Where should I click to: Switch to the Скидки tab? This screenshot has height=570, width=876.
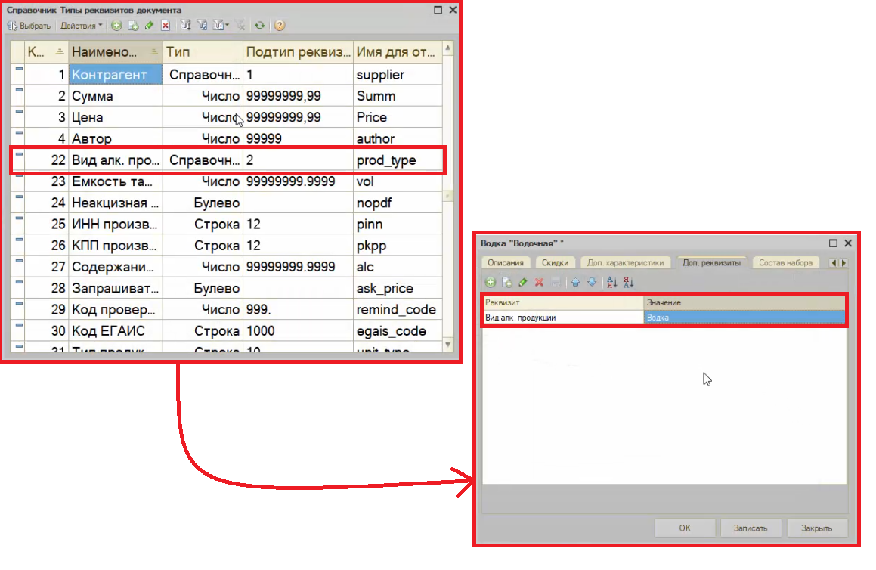click(x=555, y=262)
